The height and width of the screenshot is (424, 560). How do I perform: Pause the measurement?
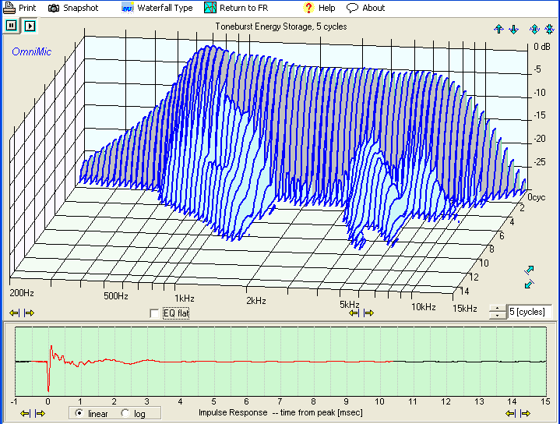12,25
